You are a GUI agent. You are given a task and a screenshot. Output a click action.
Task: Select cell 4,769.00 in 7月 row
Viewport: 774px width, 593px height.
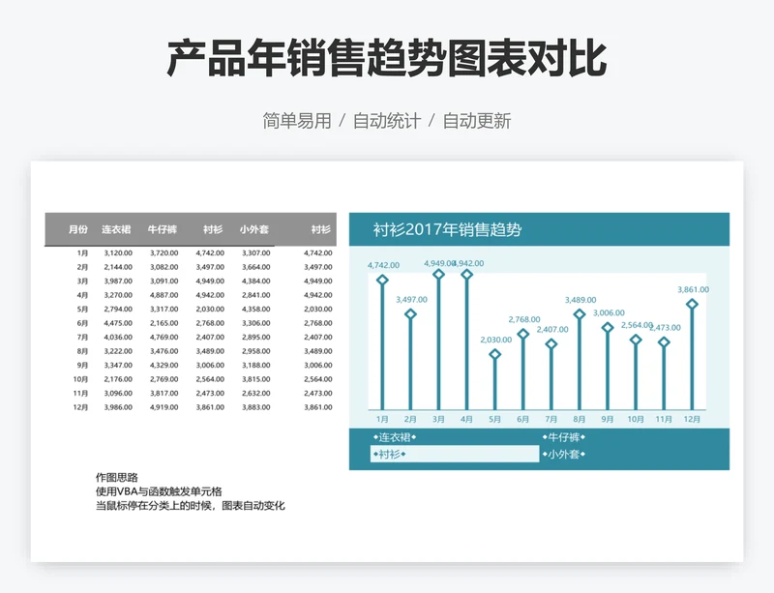pyautogui.click(x=164, y=338)
